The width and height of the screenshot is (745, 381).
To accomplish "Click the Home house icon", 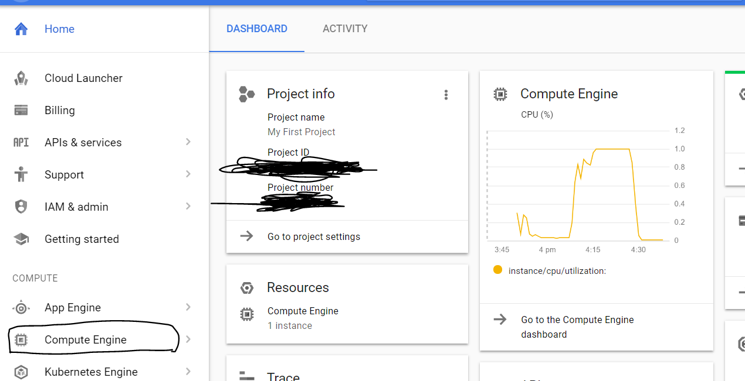I will click(x=21, y=29).
